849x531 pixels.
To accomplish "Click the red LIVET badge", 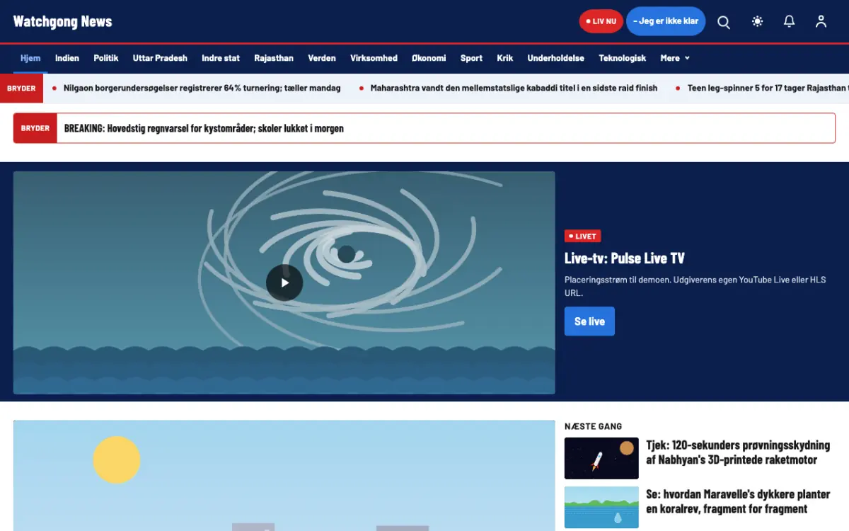I will 583,236.
